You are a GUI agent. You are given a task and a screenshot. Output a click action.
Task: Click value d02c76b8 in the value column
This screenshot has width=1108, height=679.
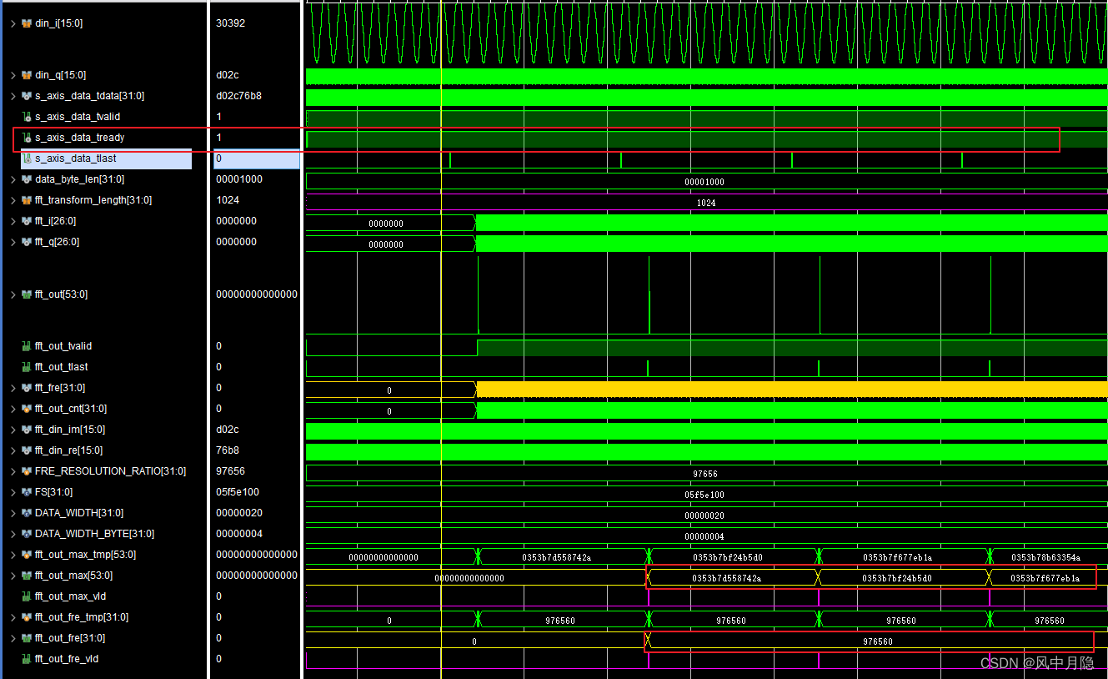238,96
